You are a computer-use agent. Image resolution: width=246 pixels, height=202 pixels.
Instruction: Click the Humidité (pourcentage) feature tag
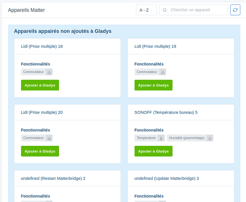click(x=187, y=138)
